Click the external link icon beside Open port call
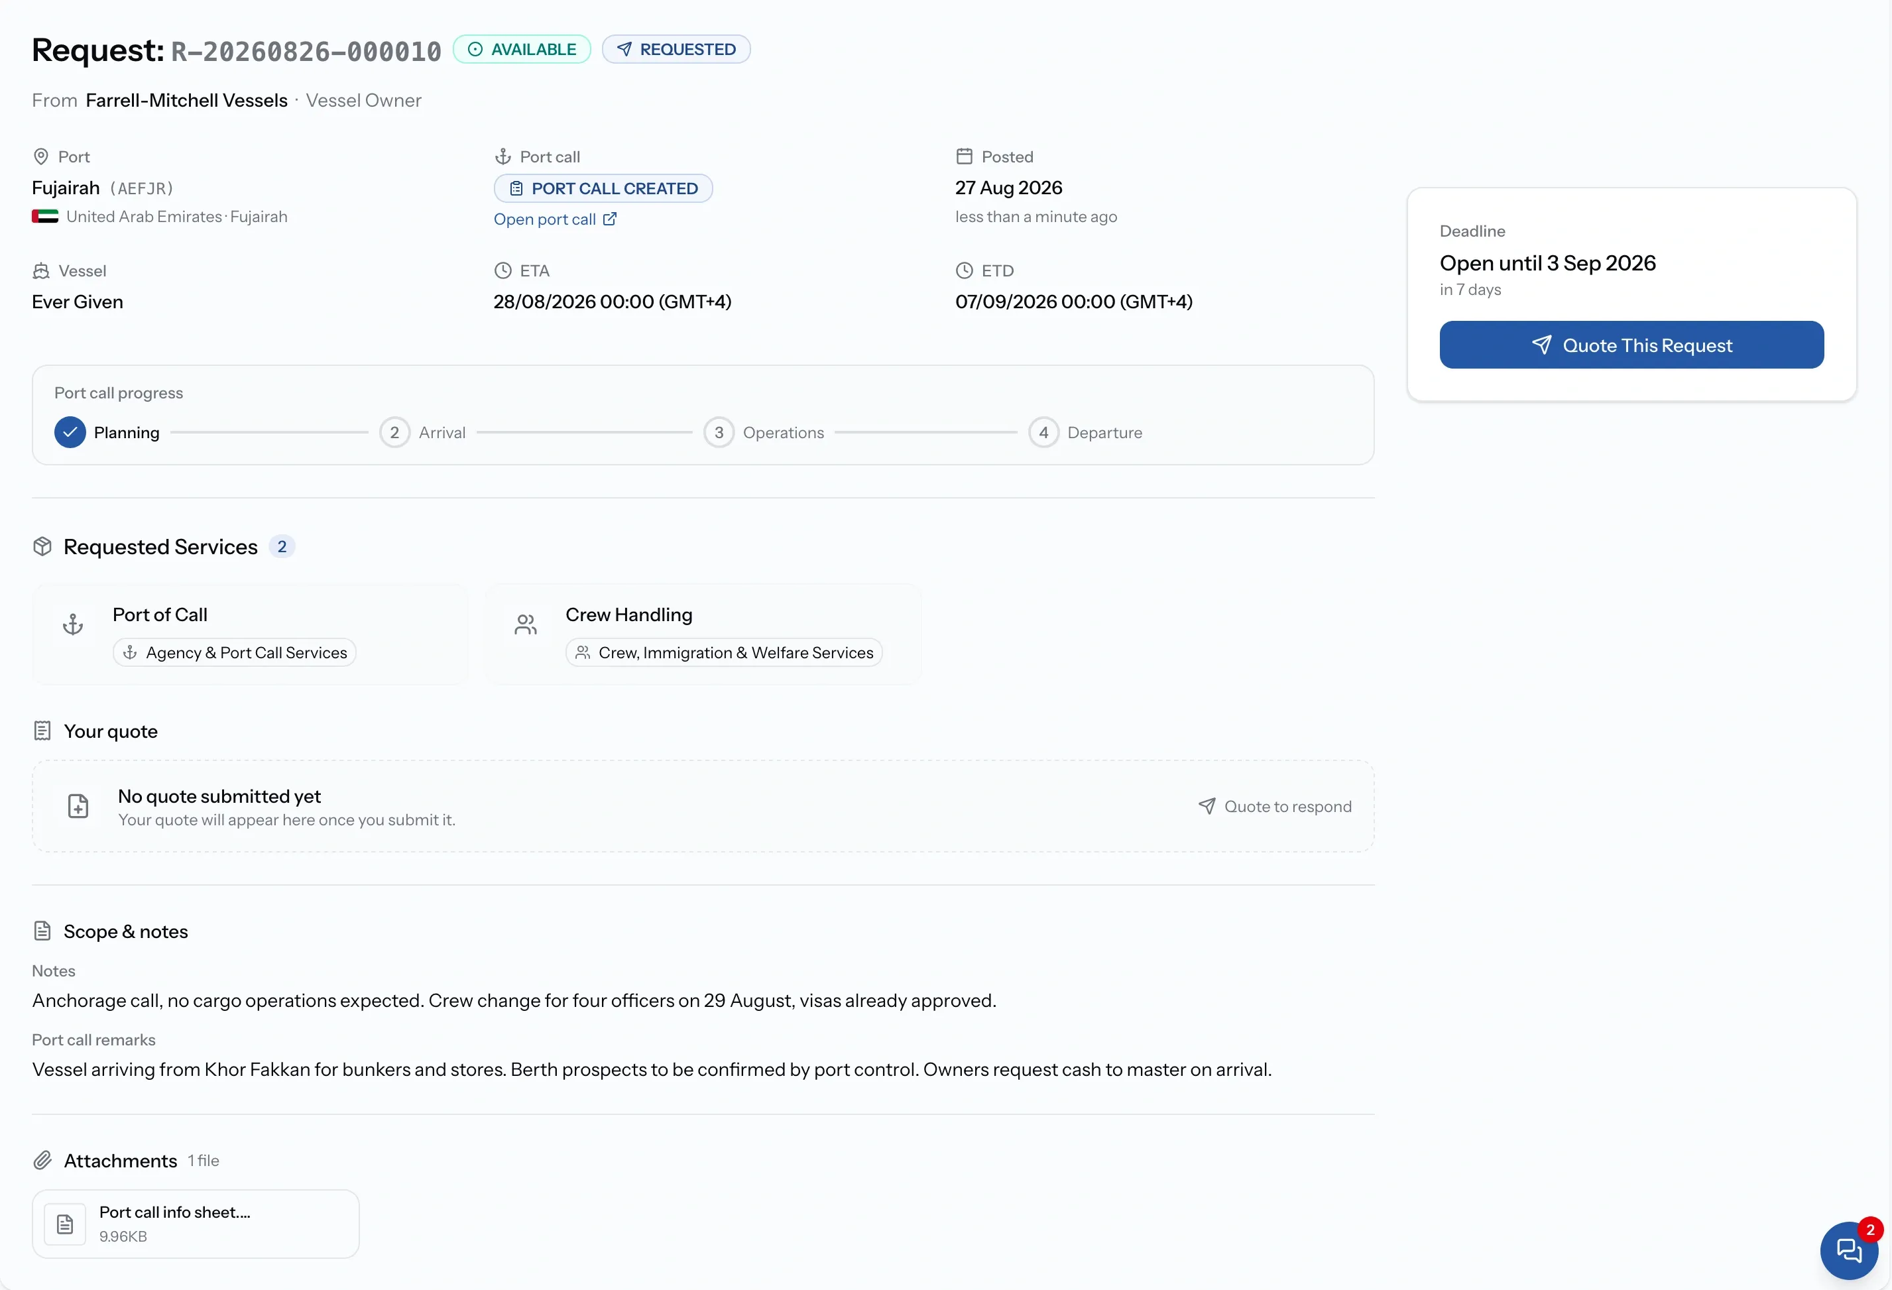The image size is (1892, 1290). pos(610,219)
